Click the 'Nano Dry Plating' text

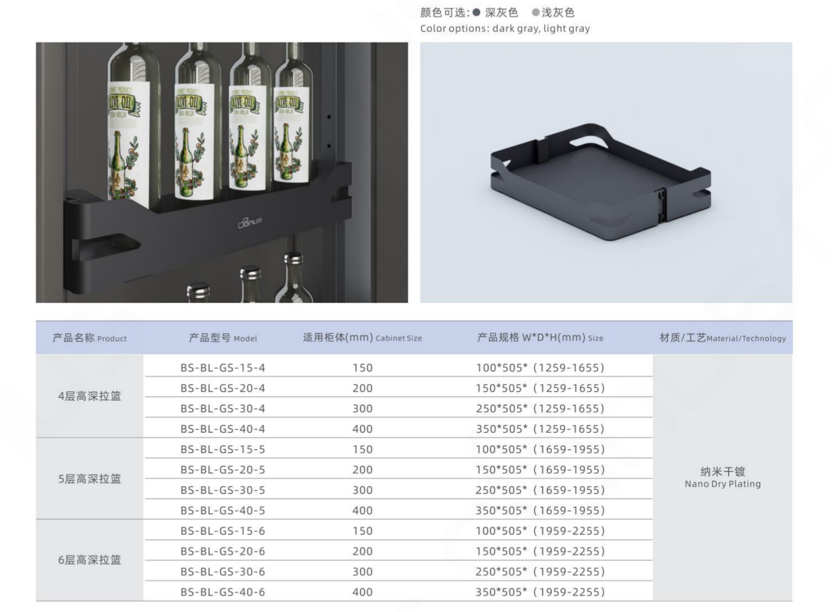coord(723,484)
